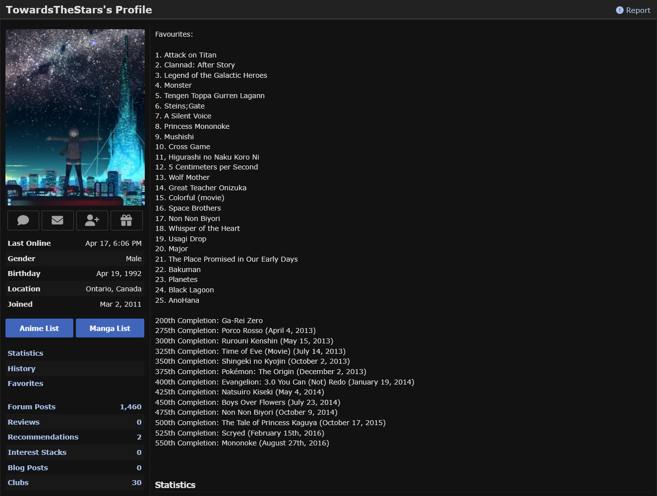Open the Clubs link

(x=18, y=483)
